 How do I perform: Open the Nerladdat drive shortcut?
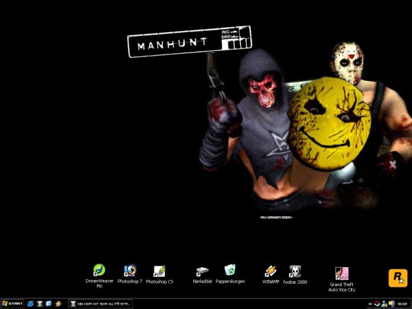coord(202,271)
